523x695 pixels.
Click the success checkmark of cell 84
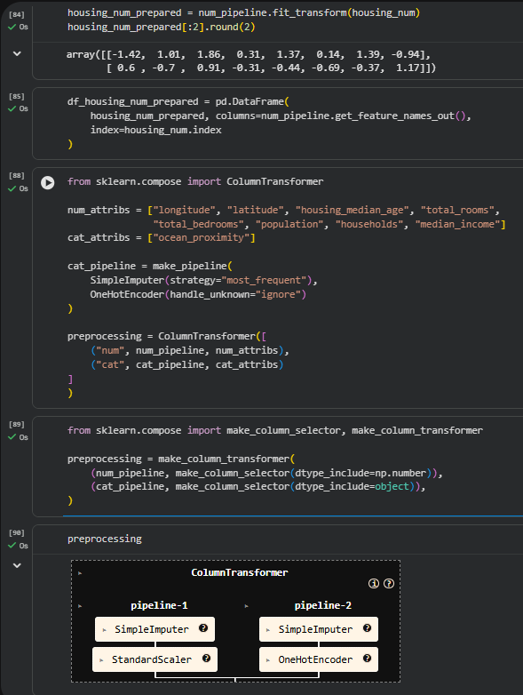coord(12,27)
